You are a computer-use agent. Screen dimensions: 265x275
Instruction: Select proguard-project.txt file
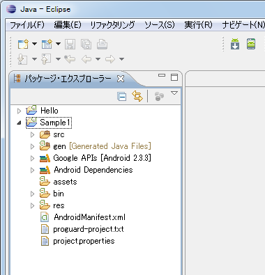pyautogui.click(x=89, y=229)
